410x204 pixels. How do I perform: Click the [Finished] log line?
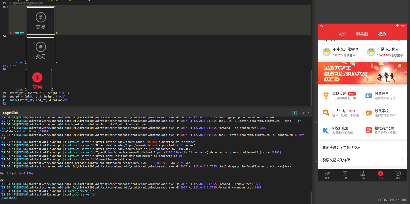point(9,198)
